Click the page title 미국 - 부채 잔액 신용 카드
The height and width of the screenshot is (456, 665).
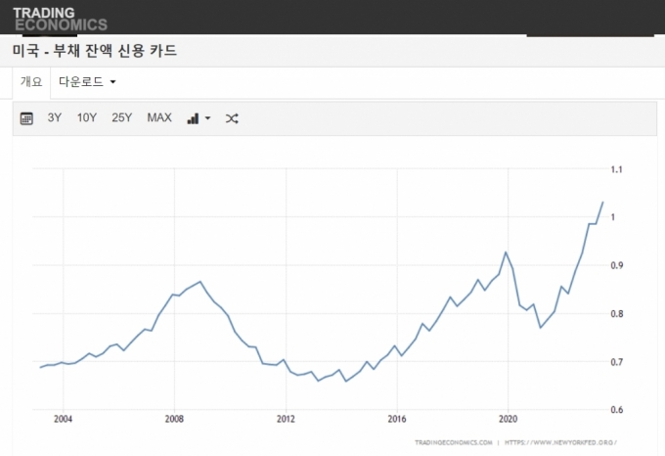click(95, 51)
